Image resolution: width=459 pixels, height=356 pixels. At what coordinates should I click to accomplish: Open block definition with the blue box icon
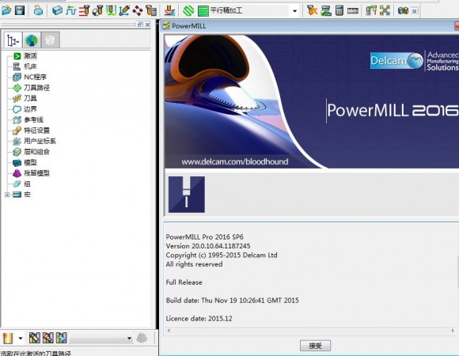[x=57, y=11]
